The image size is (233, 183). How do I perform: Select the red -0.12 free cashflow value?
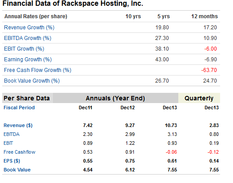click(x=213, y=152)
